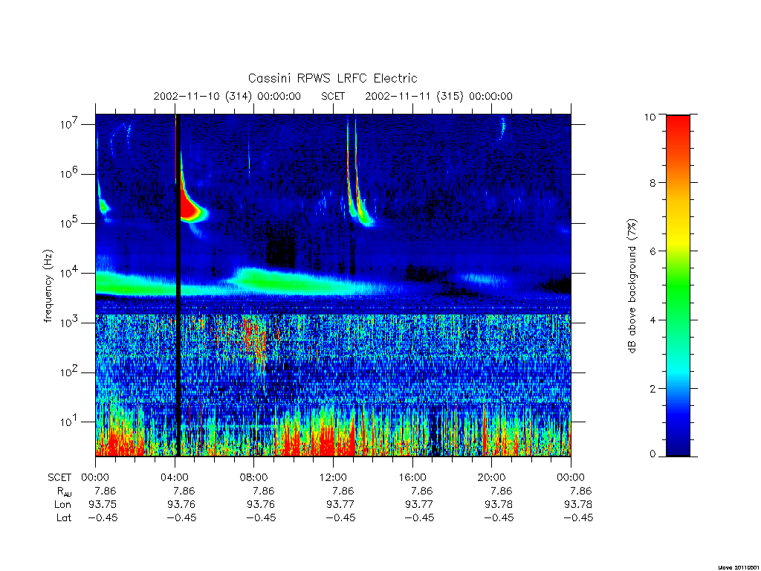This screenshot has height=571, width=761.
Task: Click the 20:00 time axis label
Action: click(x=492, y=477)
